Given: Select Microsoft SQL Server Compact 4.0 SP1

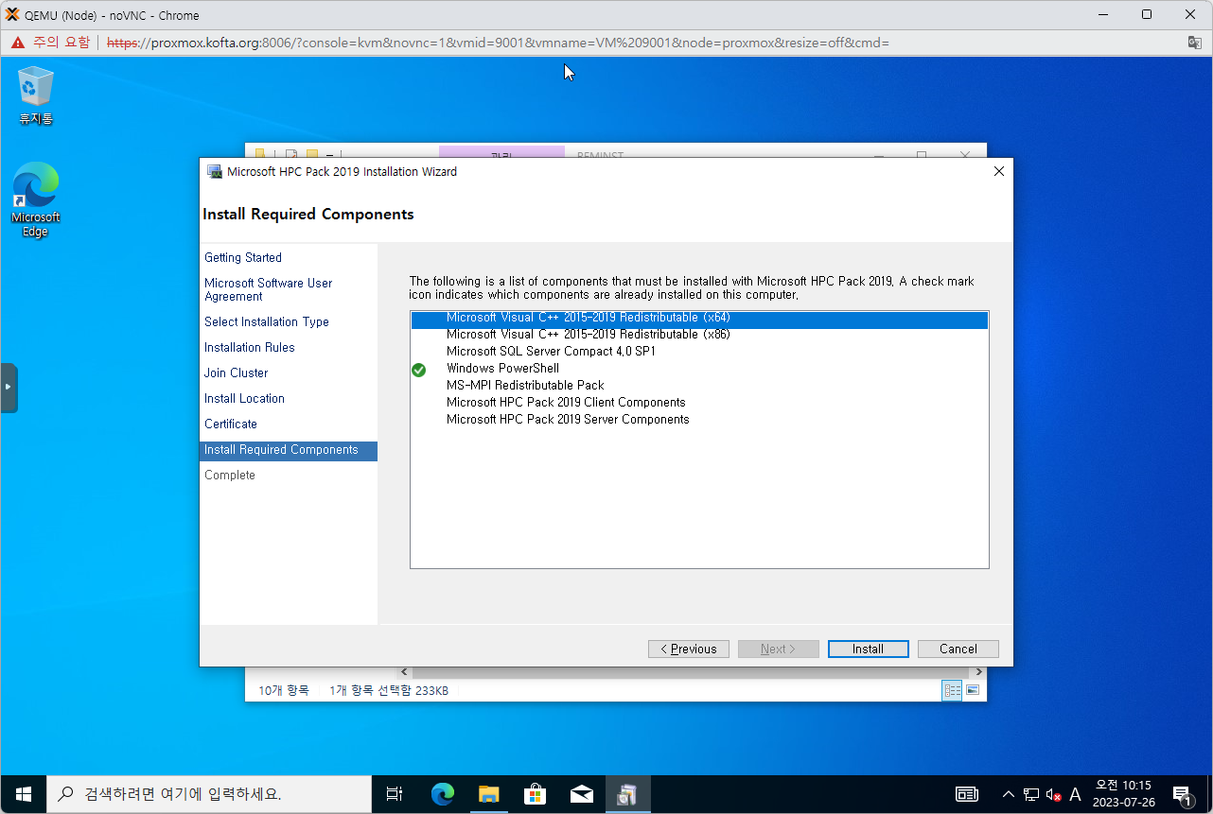Looking at the screenshot, I should [551, 352].
